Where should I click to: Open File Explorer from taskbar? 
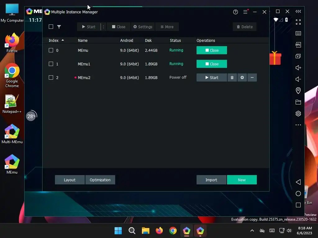[145, 231]
